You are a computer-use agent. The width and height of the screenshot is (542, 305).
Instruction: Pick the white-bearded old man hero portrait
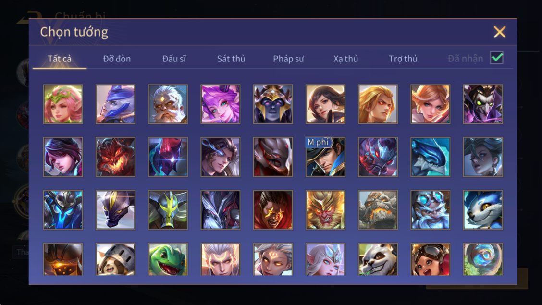pyautogui.click(x=168, y=104)
